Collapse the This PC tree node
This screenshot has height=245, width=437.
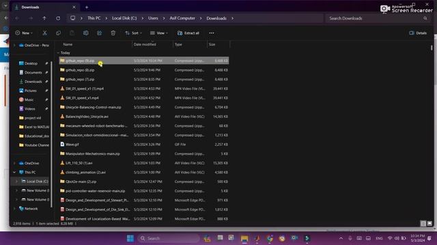(x=14, y=172)
